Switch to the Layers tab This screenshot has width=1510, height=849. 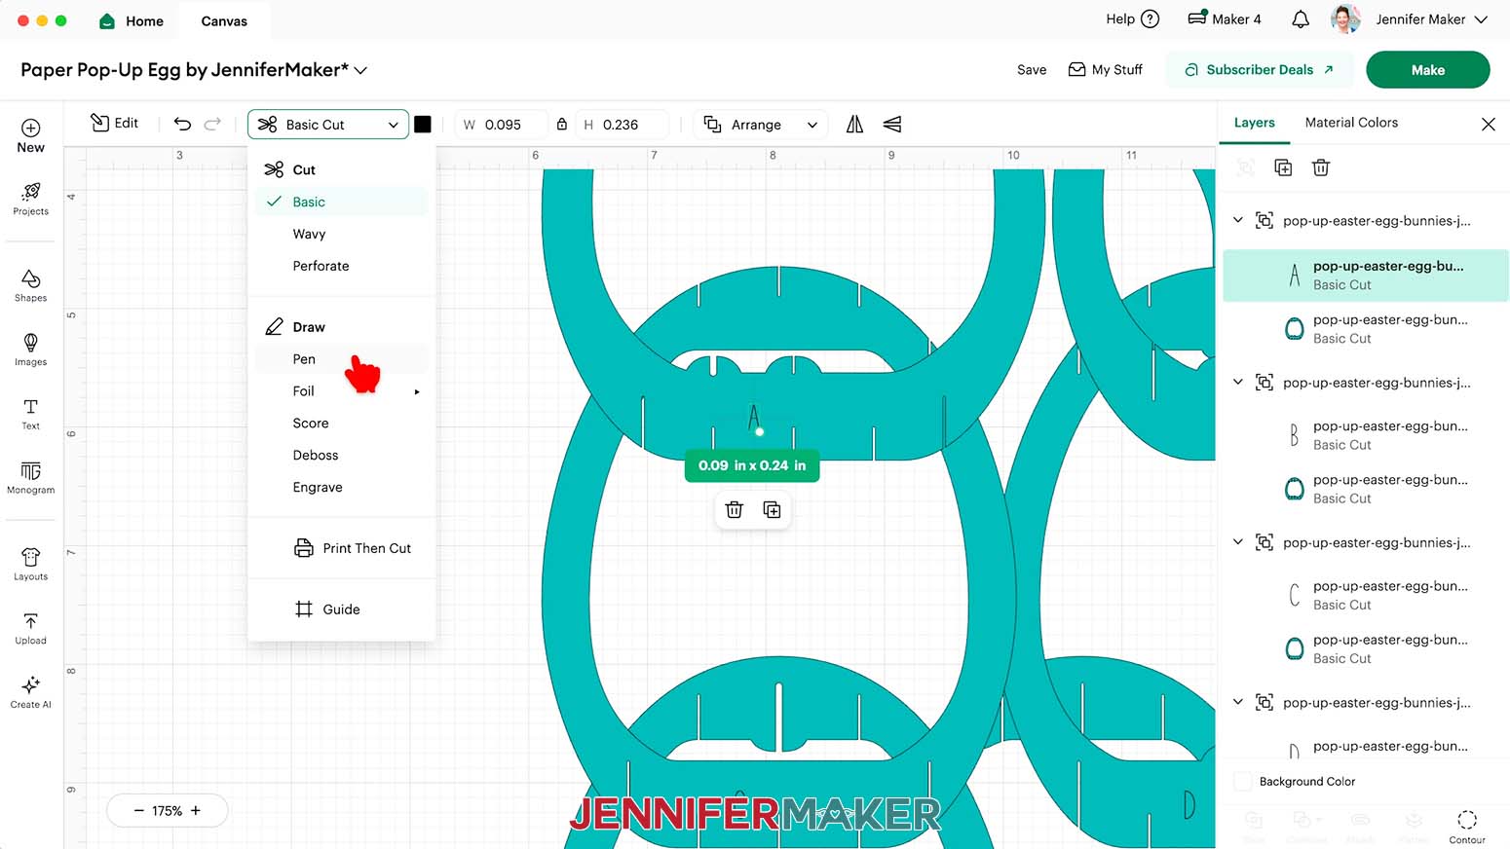click(1254, 123)
